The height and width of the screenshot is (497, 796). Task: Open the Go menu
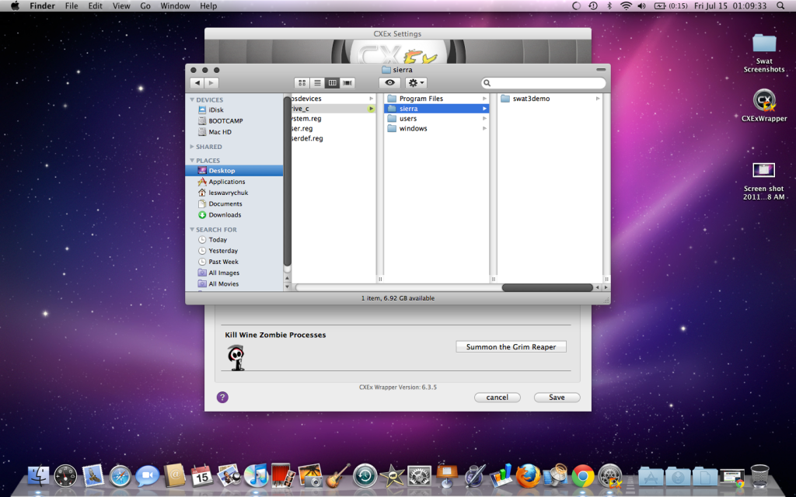click(145, 6)
